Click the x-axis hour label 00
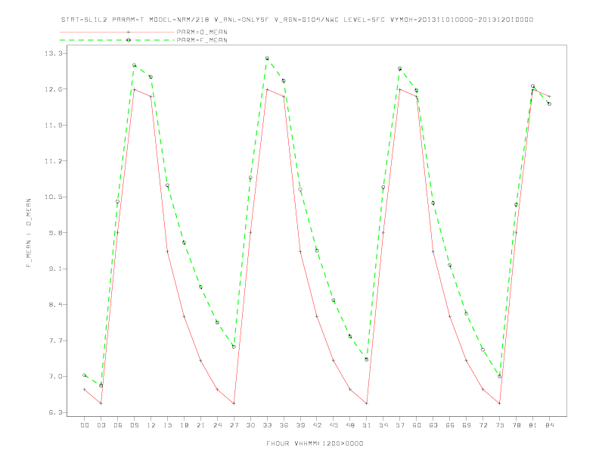This screenshot has width=599, height=463. (x=85, y=425)
